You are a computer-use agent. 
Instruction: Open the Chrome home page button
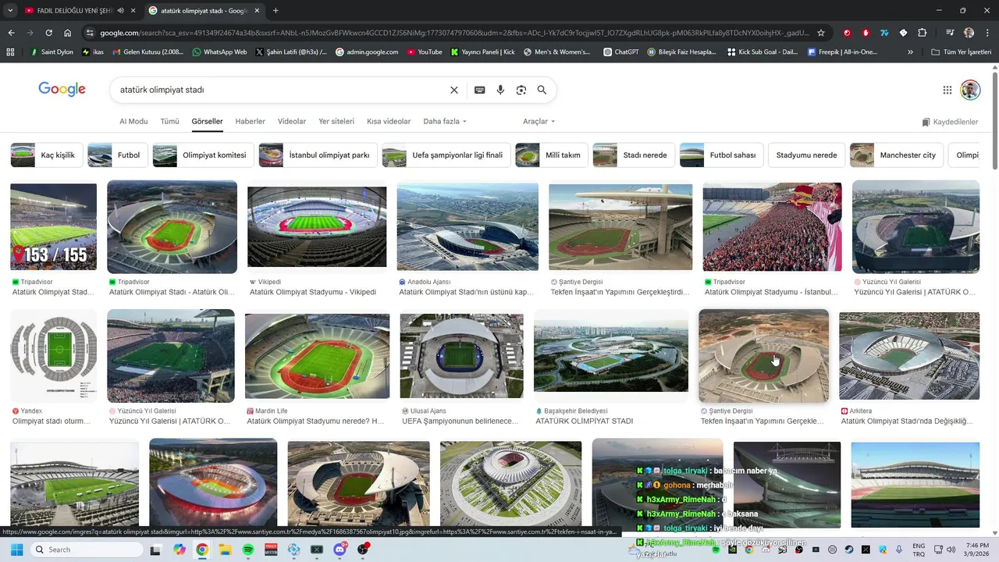[x=68, y=33]
